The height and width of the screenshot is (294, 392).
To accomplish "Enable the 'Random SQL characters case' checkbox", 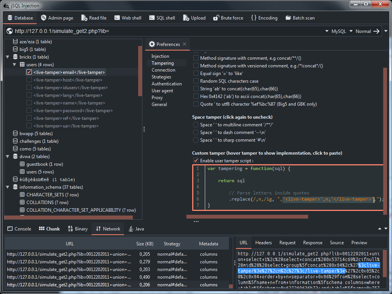I will 196,81.
